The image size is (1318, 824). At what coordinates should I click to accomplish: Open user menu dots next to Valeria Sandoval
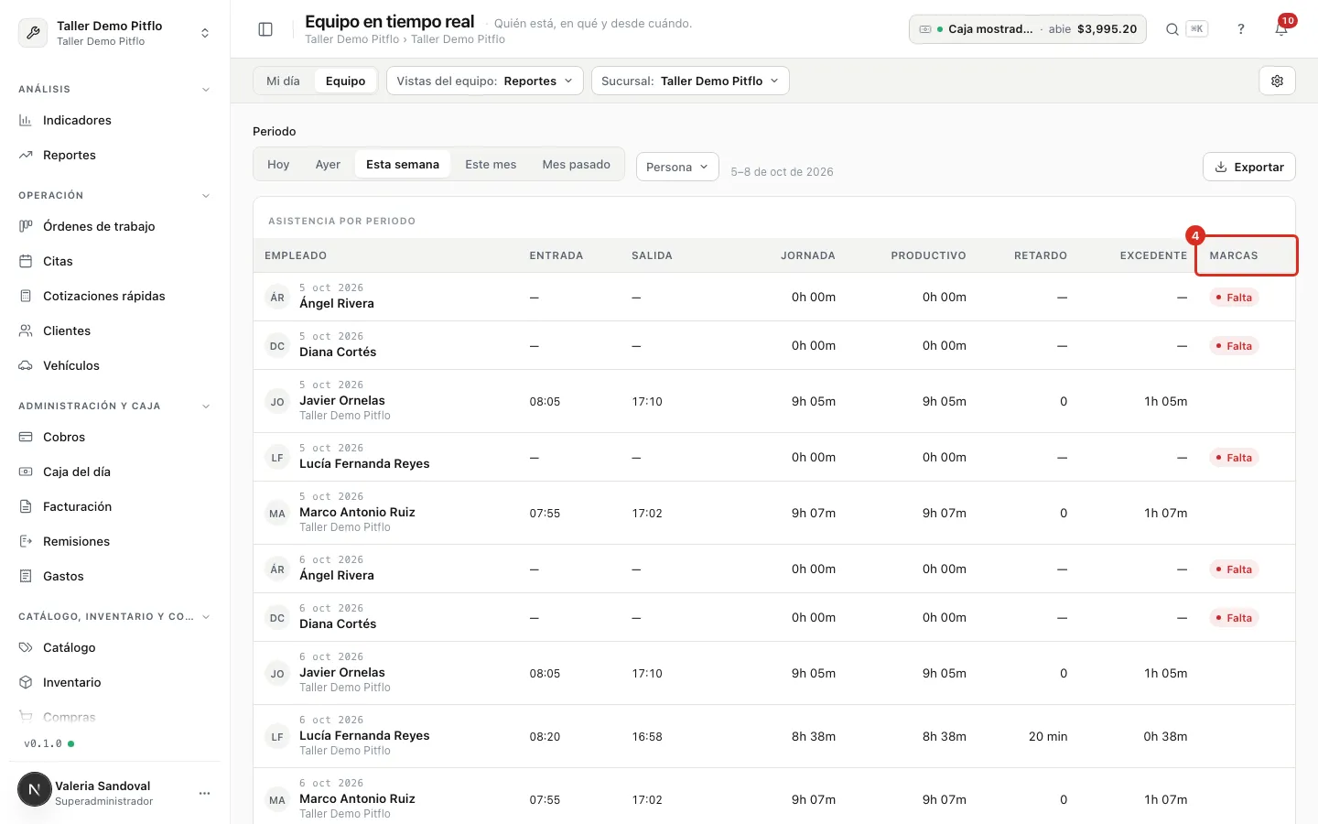(204, 793)
